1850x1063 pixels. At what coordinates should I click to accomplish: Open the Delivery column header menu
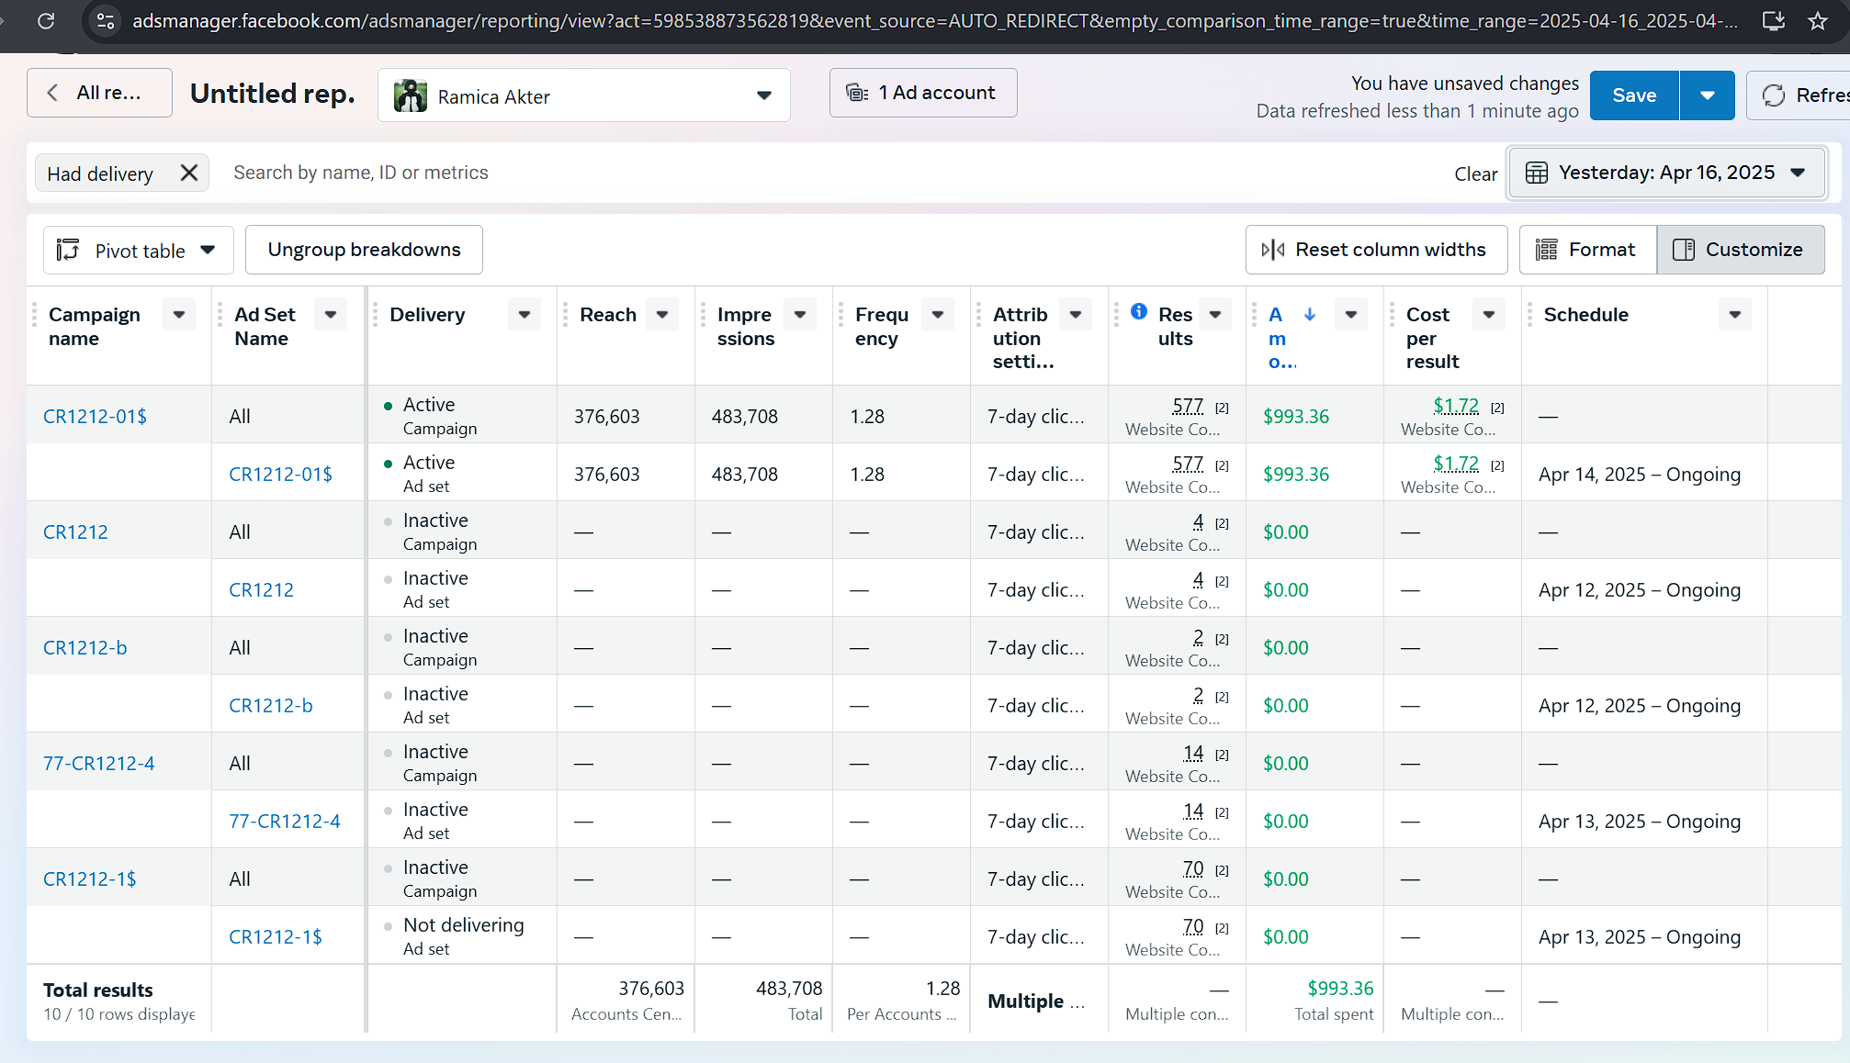[525, 314]
